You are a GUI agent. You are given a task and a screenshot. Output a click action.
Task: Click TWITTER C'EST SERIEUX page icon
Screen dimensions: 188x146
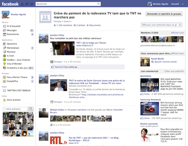[4, 91]
